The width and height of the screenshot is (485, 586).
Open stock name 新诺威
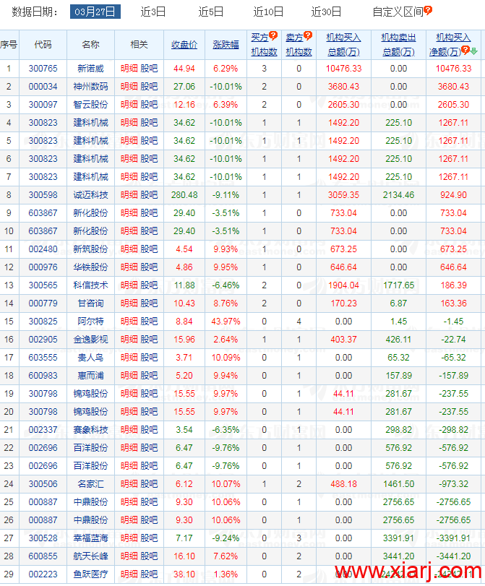coord(90,69)
